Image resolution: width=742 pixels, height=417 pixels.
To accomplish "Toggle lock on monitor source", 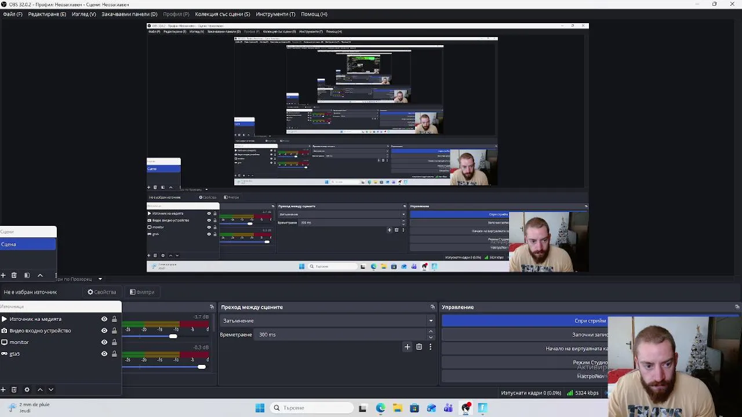I will coord(114,342).
